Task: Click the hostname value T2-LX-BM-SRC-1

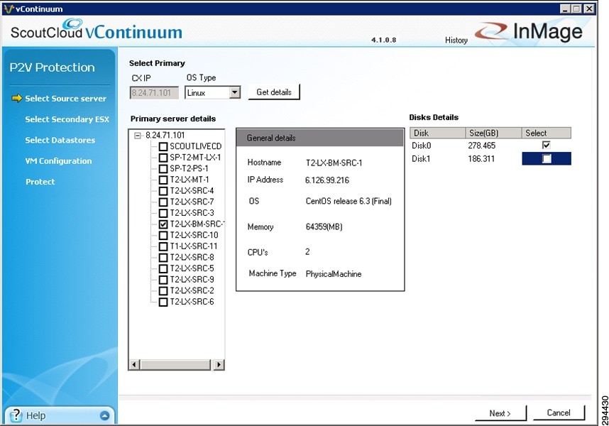Action: click(334, 163)
